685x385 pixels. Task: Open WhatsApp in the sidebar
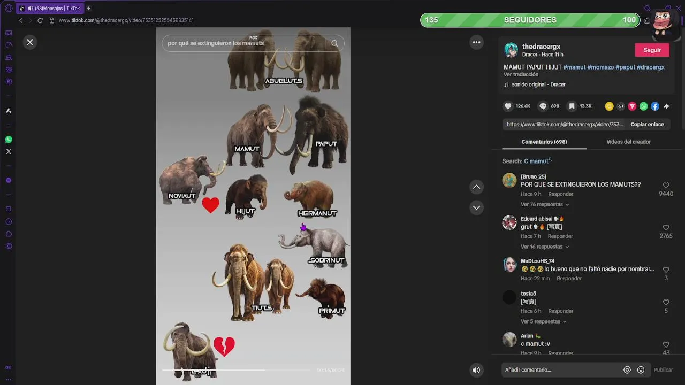pos(9,140)
